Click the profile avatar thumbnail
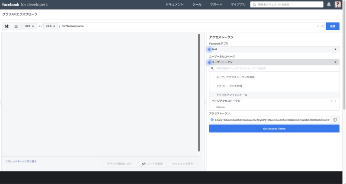 [338, 4]
